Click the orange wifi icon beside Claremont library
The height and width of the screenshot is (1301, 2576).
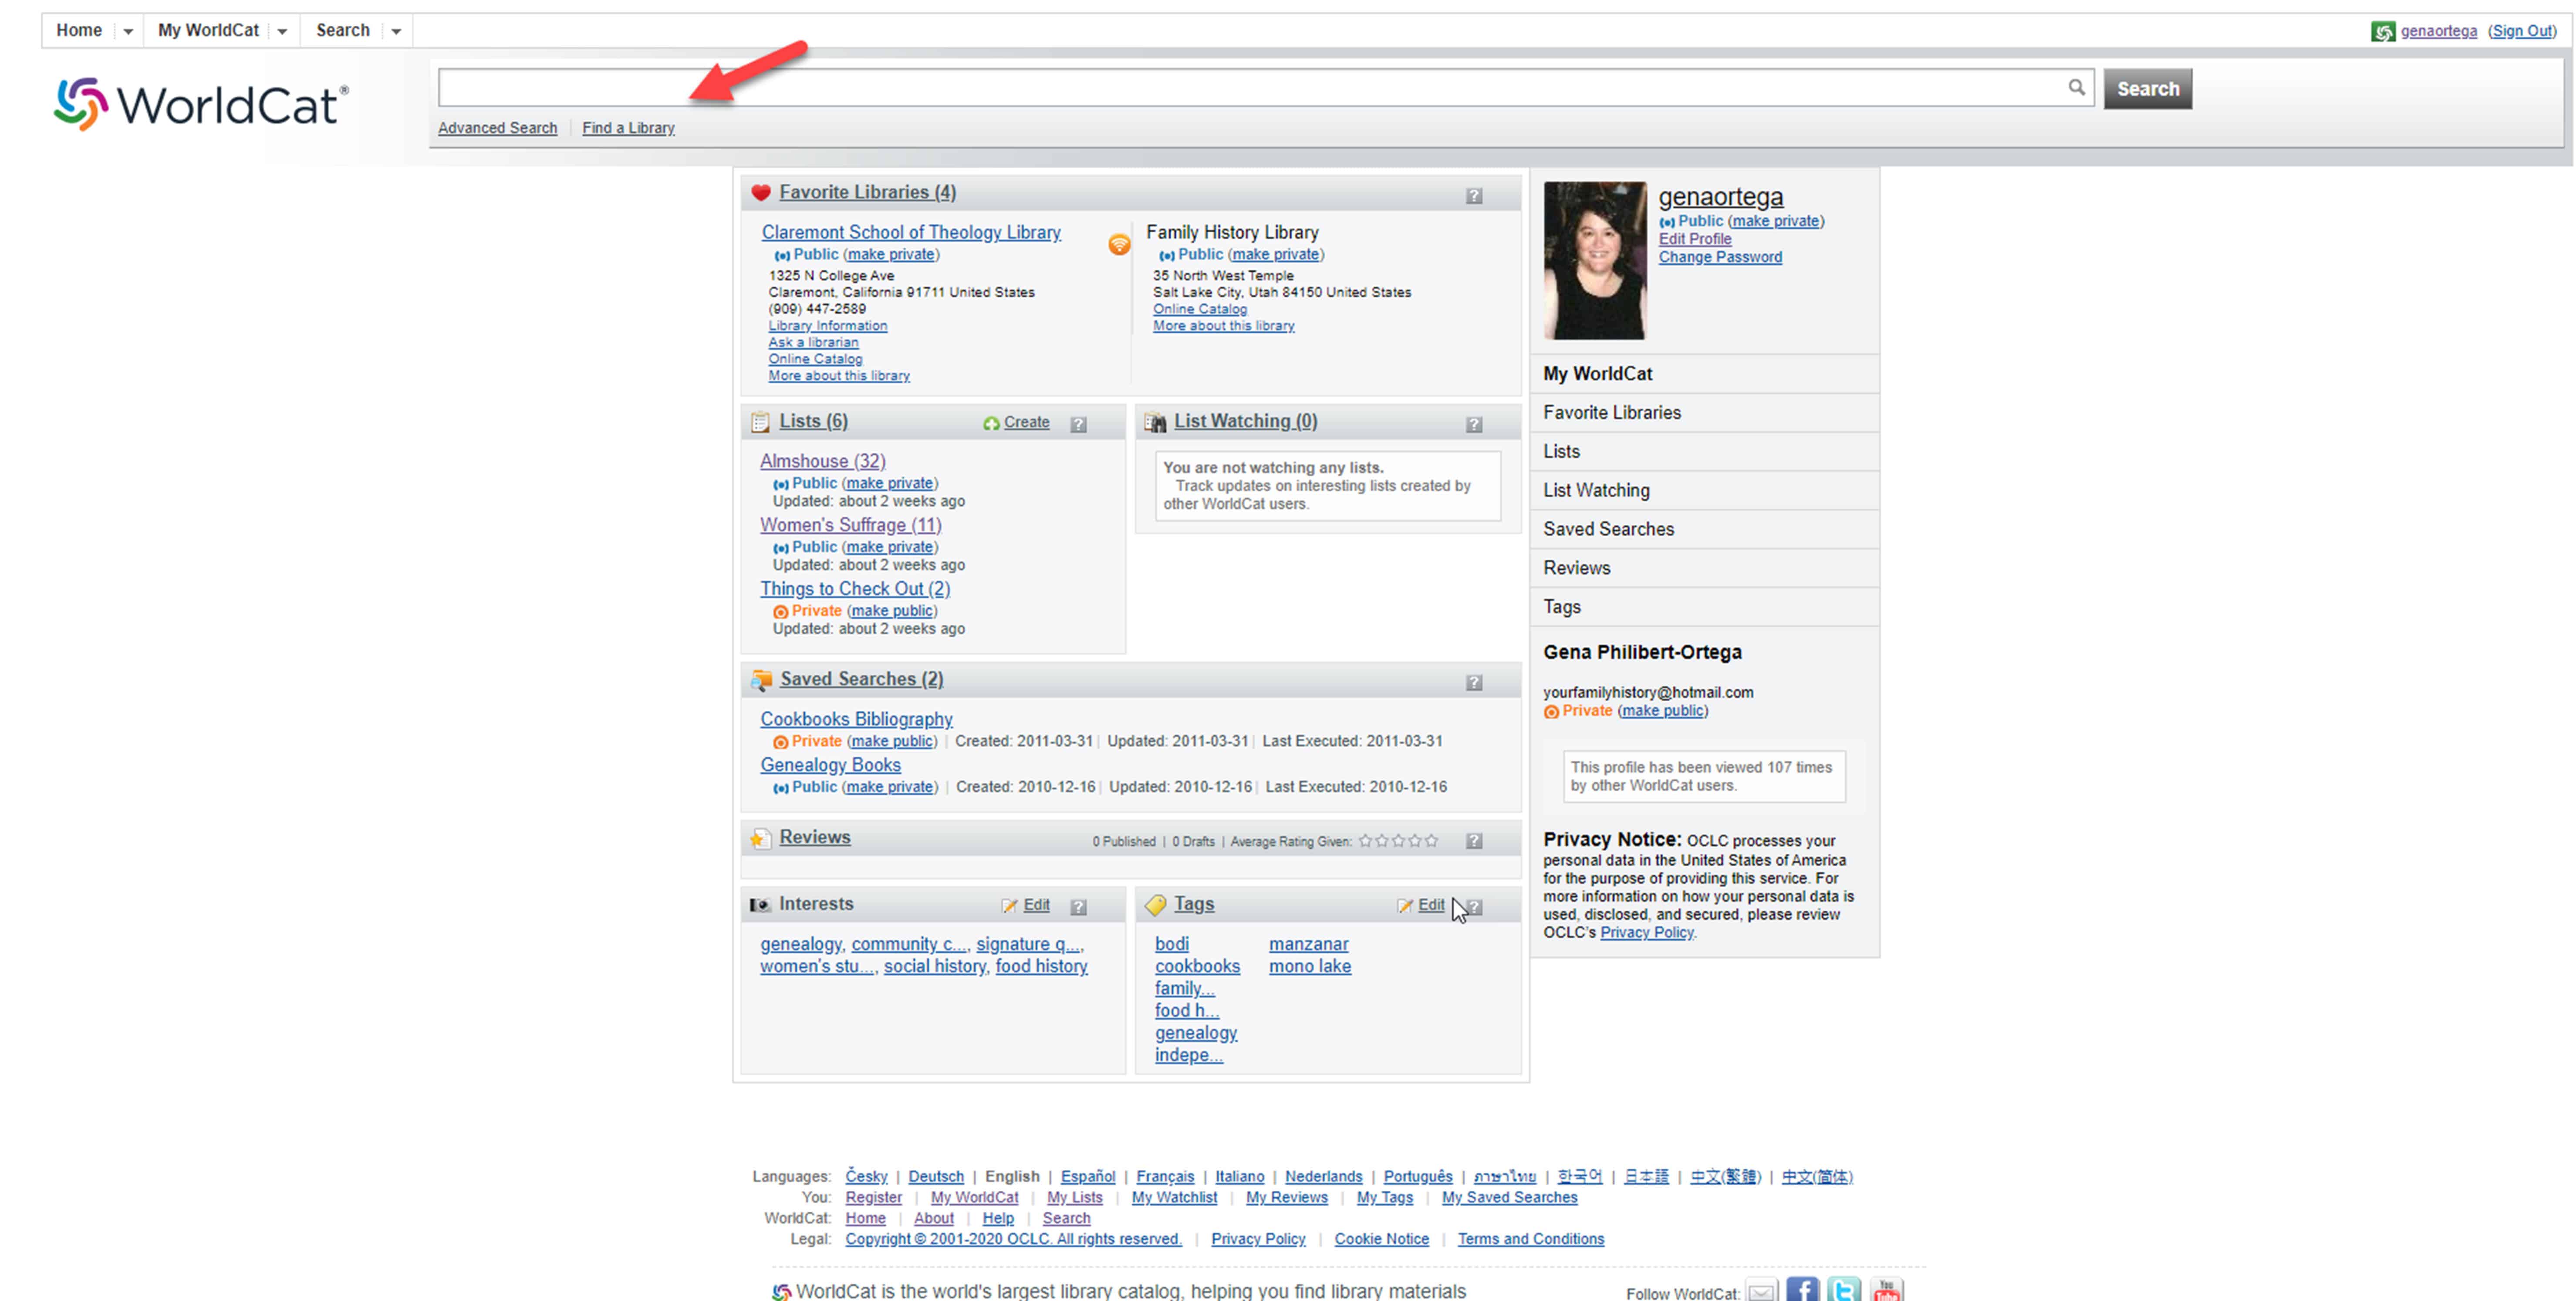[x=1119, y=244]
